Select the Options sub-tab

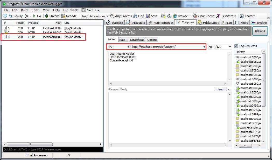152,40
